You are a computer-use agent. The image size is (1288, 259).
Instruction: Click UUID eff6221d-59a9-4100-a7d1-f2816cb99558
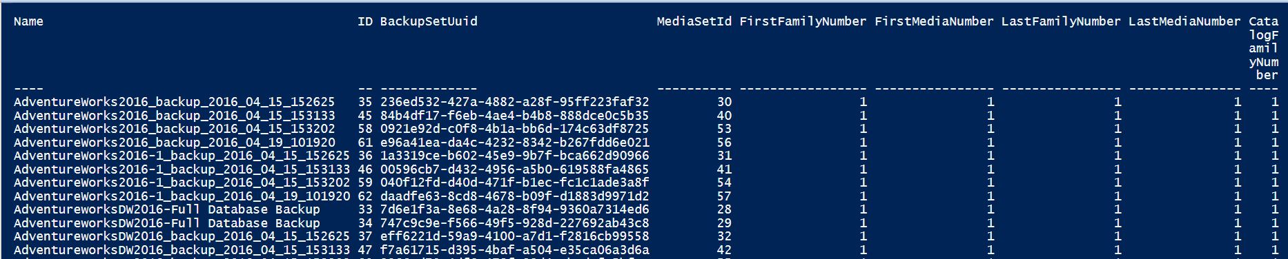click(514, 236)
